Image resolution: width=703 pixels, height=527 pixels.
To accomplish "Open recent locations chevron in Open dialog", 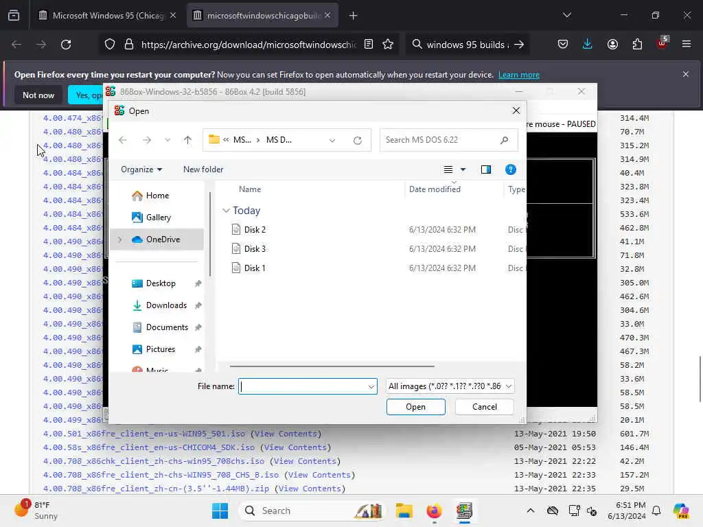I will coord(168,140).
